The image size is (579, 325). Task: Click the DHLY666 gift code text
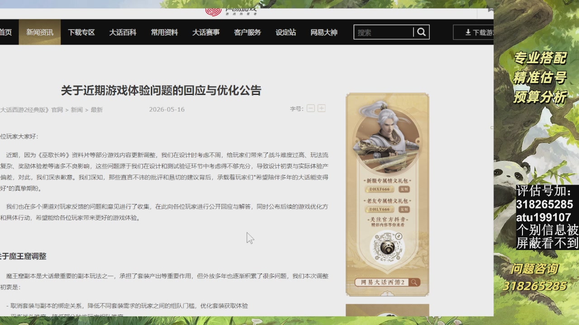[x=379, y=209]
